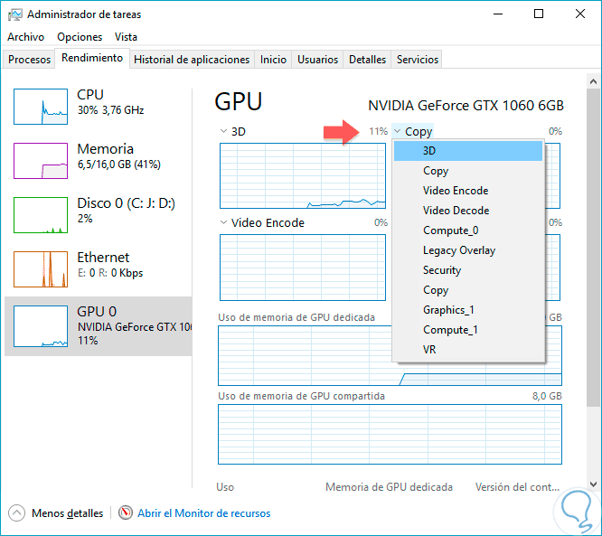Image resolution: width=602 pixels, height=536 pixels.
Task: Open the Opciones menu
Action: coord(80,37)
